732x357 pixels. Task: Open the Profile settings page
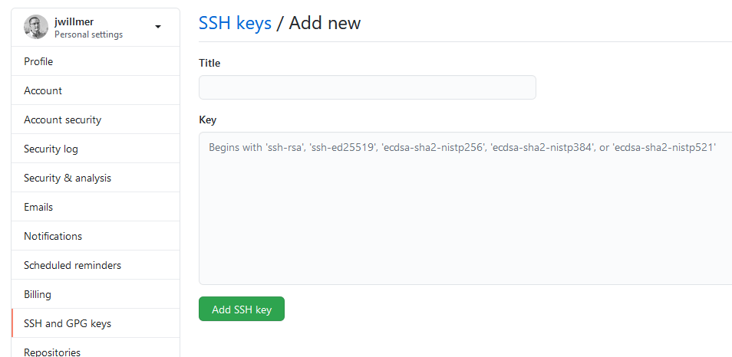pyautogui.click(x=96, y=61)
